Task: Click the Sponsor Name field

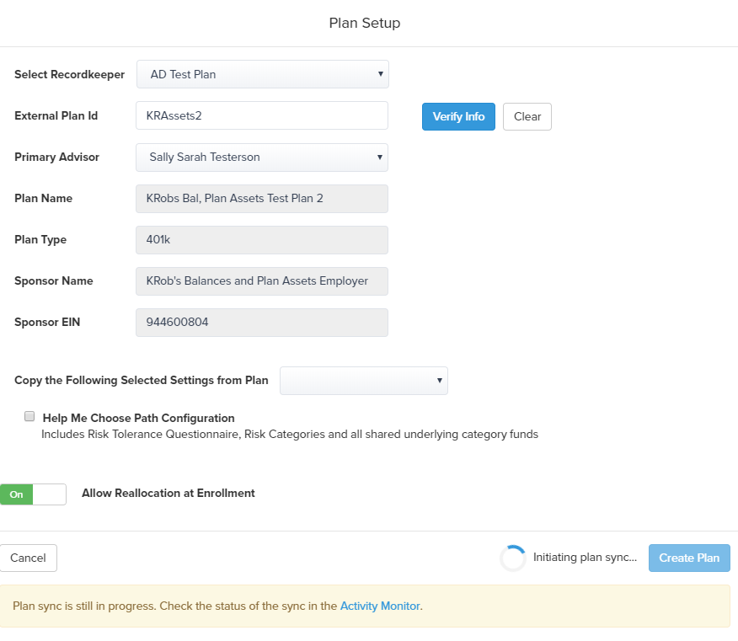Action: 262,281
